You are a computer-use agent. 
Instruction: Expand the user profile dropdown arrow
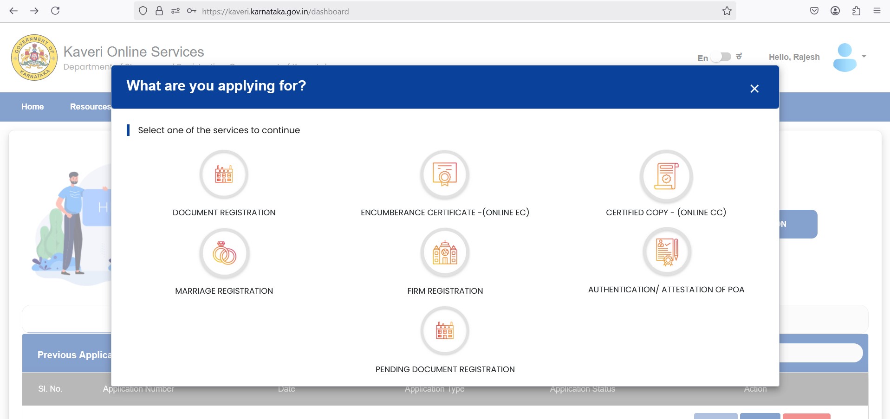pyautogui.click(x=864, y=57)
